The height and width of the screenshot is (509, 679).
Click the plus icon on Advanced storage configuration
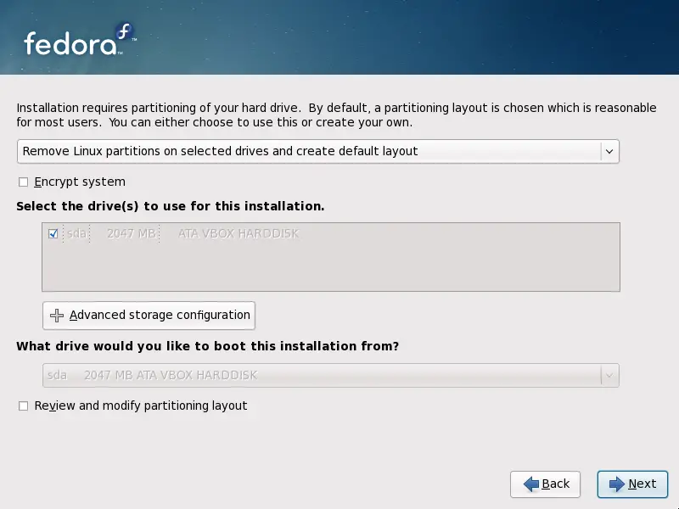click(x=57, y=316)
